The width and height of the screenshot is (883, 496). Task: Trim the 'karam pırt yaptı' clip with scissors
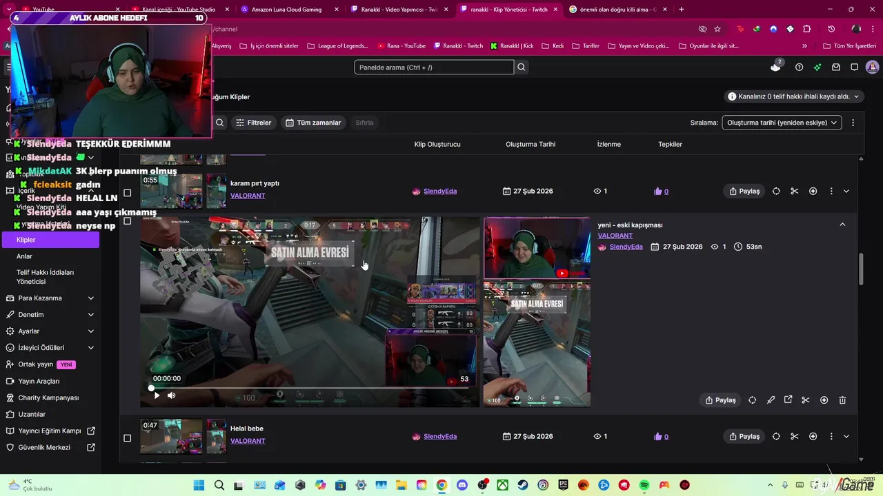point(794,191)
